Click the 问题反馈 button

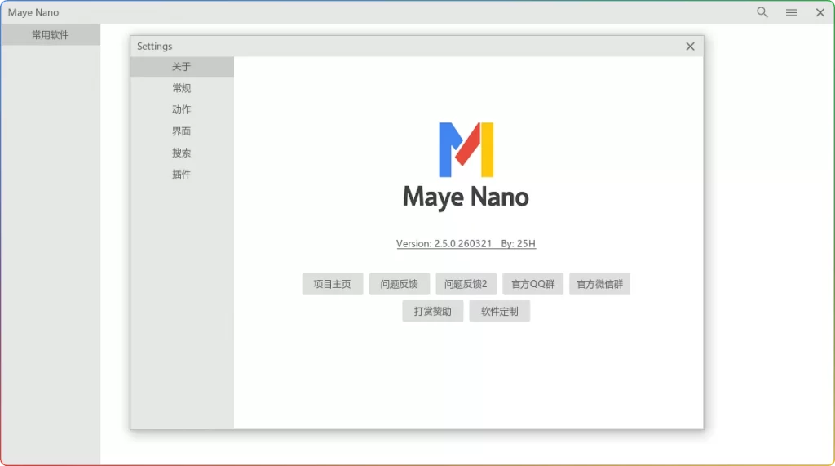(x=400, y=284)
